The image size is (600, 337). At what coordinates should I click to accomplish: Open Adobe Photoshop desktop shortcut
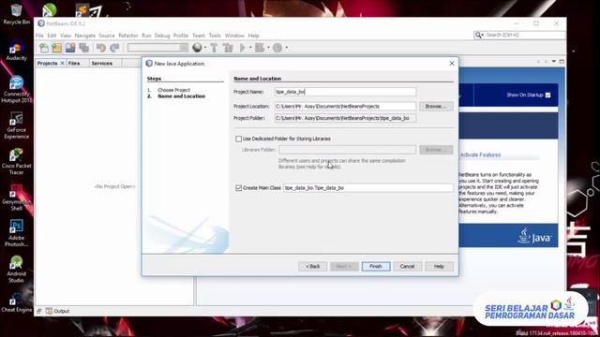click(16, 233)
